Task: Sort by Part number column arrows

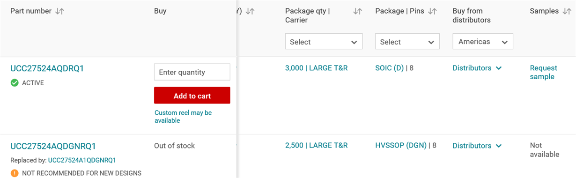Action: point(59,11)
